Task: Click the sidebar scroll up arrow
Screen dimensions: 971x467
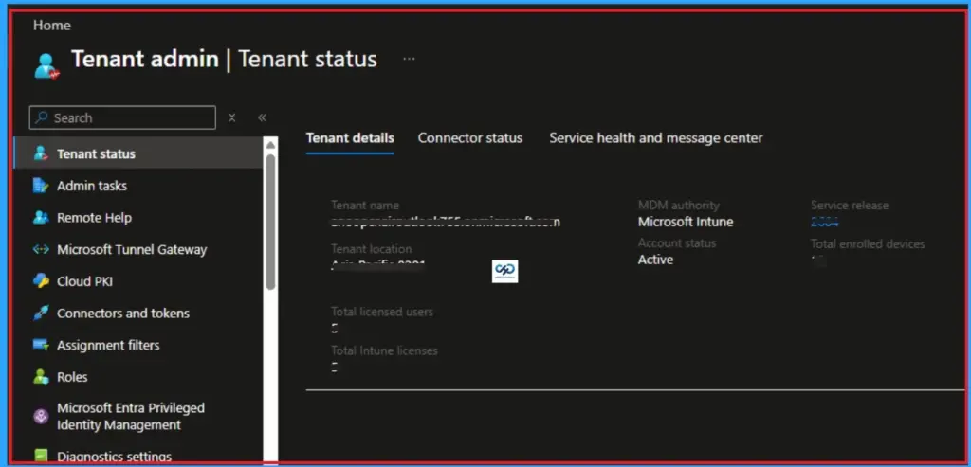Action: (270, 145)
